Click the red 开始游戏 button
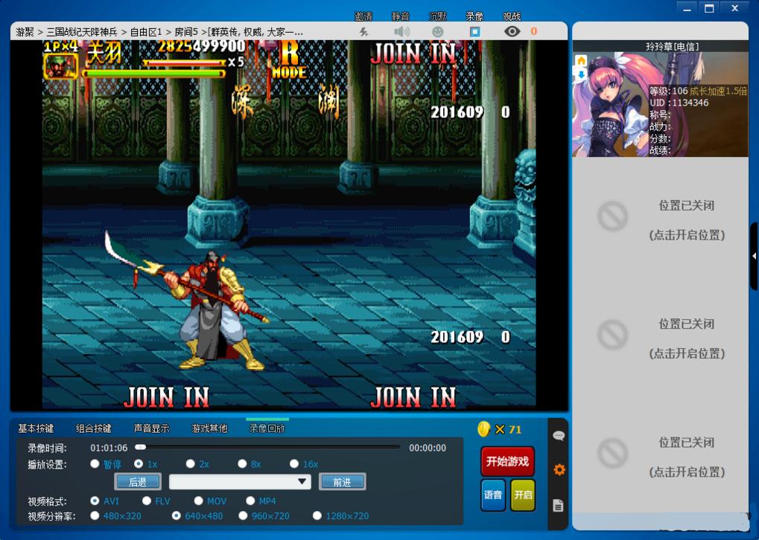 tap(507, 461)
